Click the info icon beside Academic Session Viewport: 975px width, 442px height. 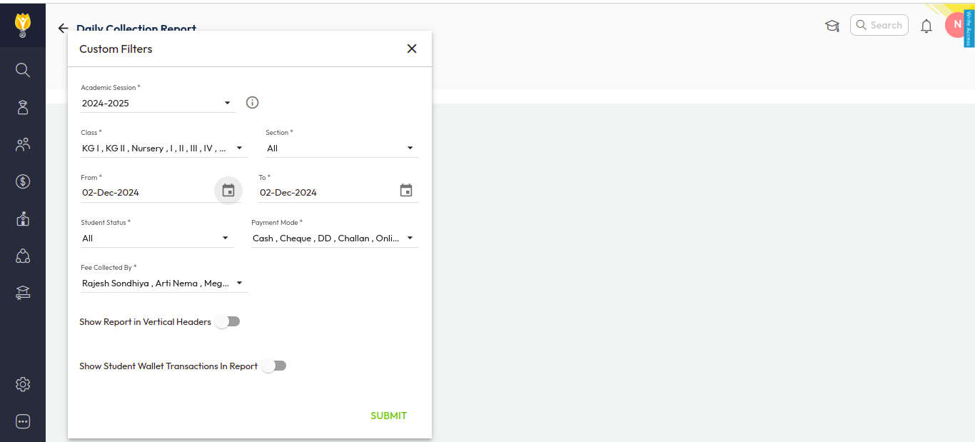pos(252,103)
